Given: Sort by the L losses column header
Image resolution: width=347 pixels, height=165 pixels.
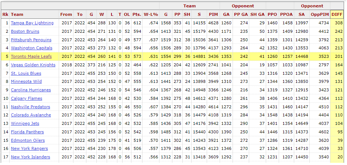Looking at the screenshot, I should click(112, 14).
